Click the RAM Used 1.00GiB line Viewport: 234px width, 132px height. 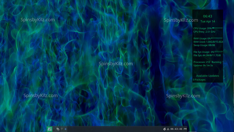[x=208, y=42]
